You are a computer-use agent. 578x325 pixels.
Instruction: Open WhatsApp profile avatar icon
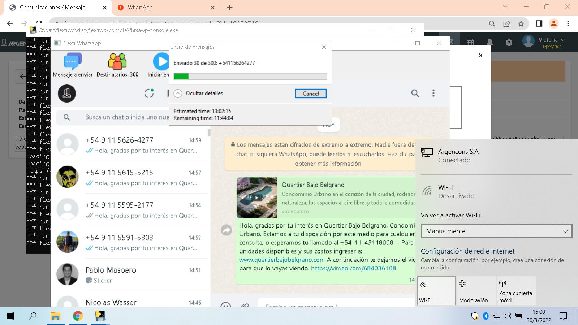click(67, 94)
